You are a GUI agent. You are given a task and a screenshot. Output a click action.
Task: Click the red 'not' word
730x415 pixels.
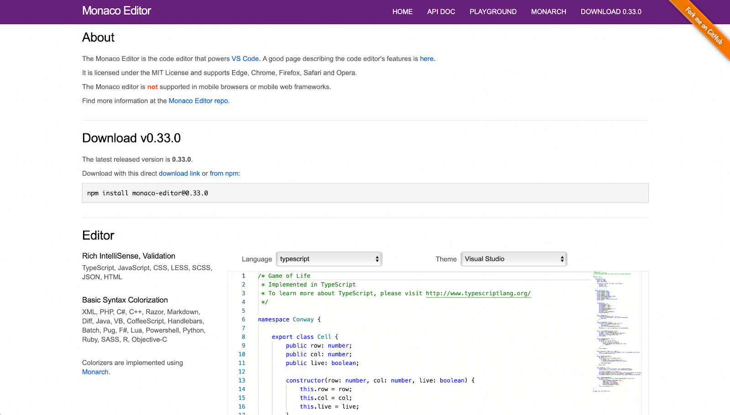tap(152, 87)
